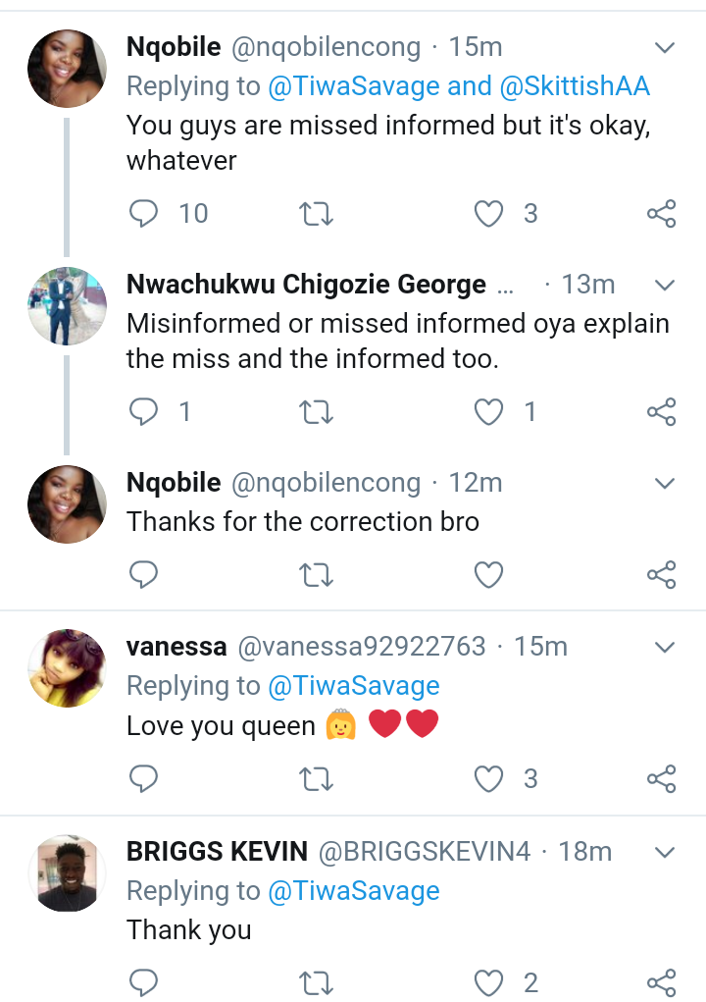The image size is (706, 1002).
Task: Share vanessa's "Love you queen" tweet
Action: point(662,779)
